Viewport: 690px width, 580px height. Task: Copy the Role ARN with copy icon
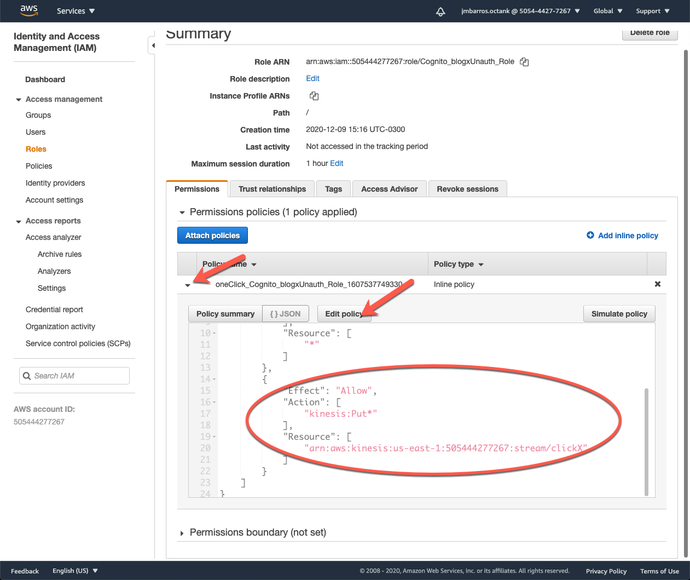coord(524,62)
